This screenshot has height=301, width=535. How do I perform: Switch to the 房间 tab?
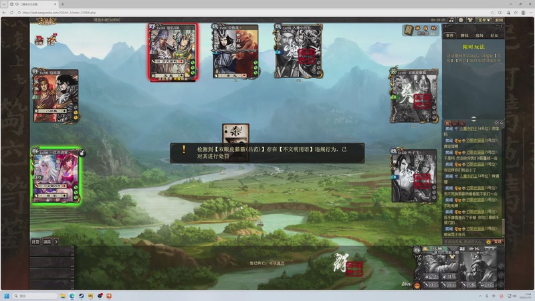479,35
